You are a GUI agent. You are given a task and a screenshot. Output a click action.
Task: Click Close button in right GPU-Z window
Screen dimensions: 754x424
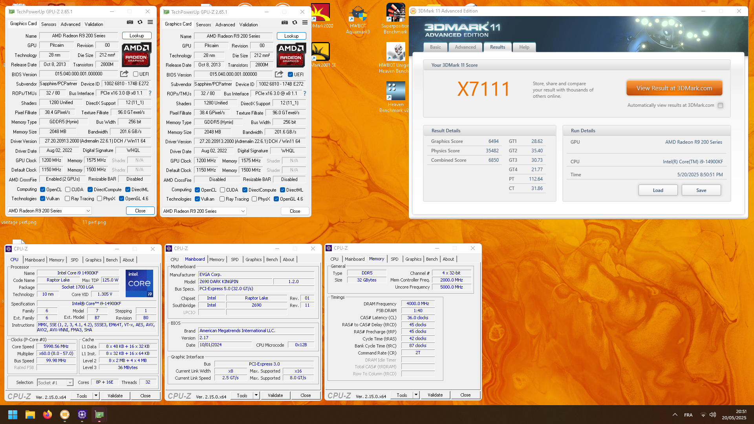(x=295, y=211)
